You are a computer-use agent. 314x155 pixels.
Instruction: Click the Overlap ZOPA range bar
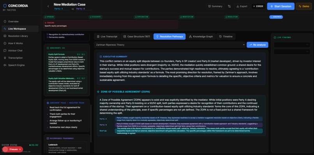[189, 131]
